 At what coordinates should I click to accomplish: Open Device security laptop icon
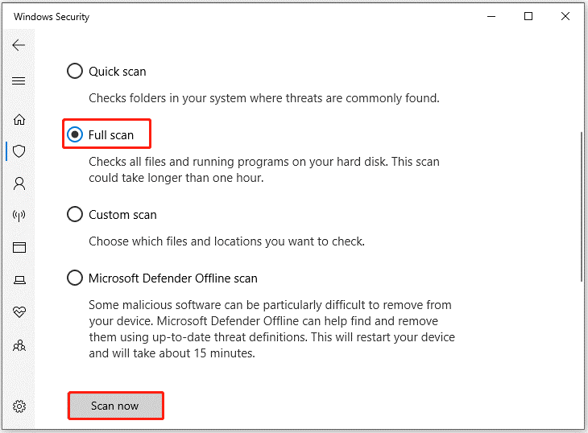pos(19,280)
